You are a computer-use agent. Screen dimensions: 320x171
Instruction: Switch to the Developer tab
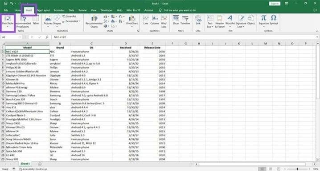107,10
